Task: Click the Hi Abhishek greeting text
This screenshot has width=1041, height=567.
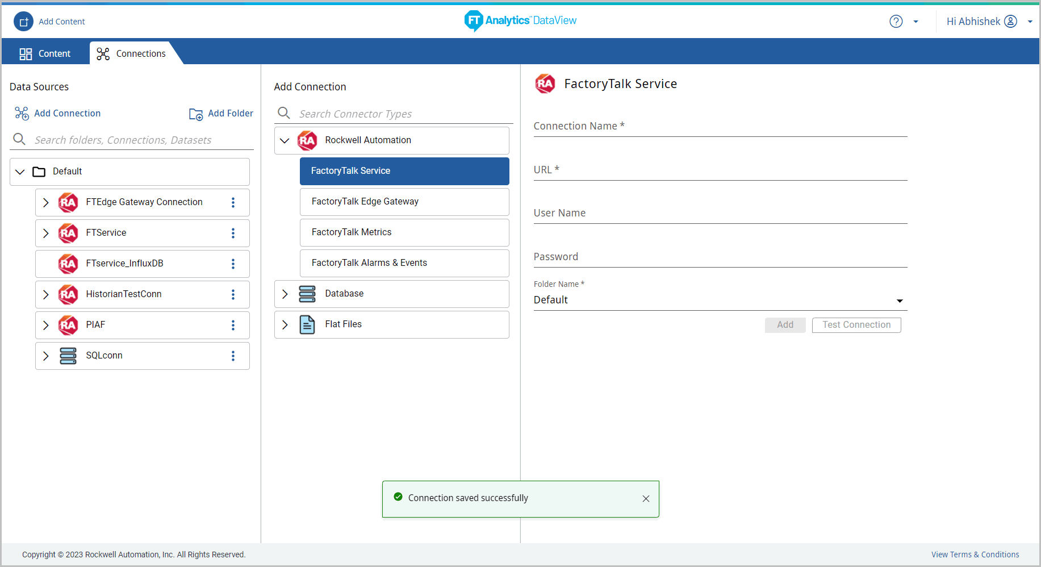Action: [973, 22]
